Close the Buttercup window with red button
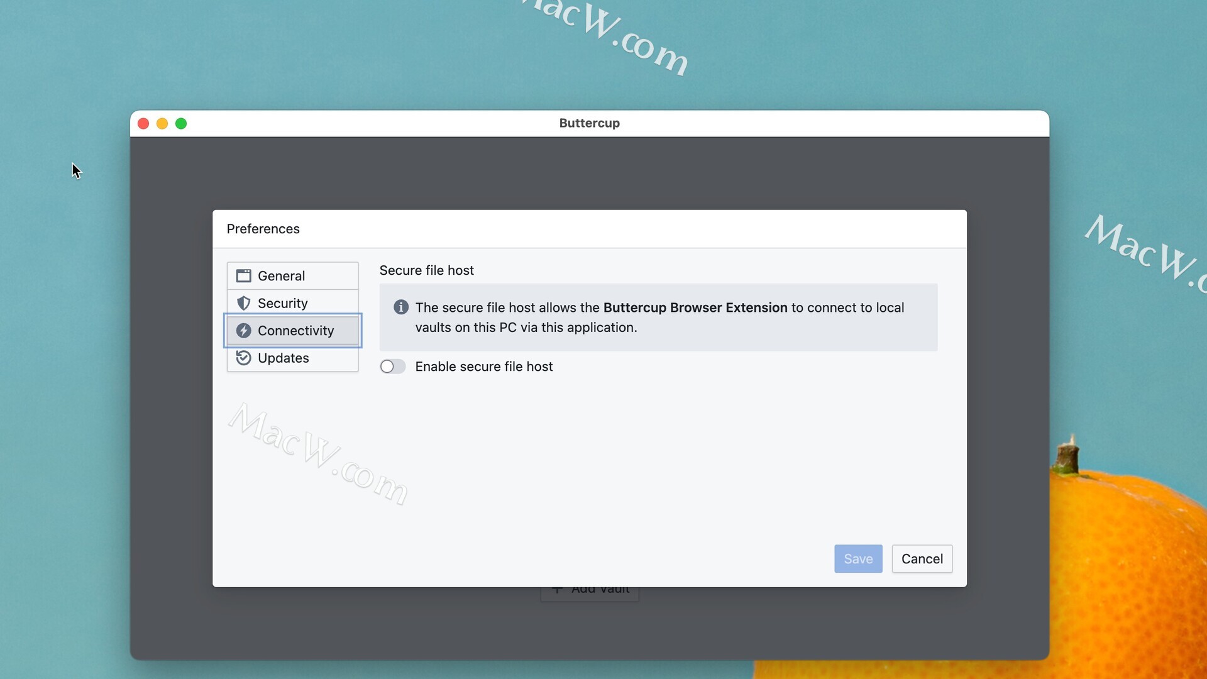The width and height of the screenshot is (1207, 679). pos(143,124)
